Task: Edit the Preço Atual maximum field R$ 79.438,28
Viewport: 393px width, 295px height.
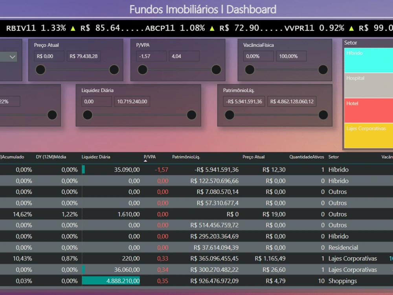Action: [84, 56]
